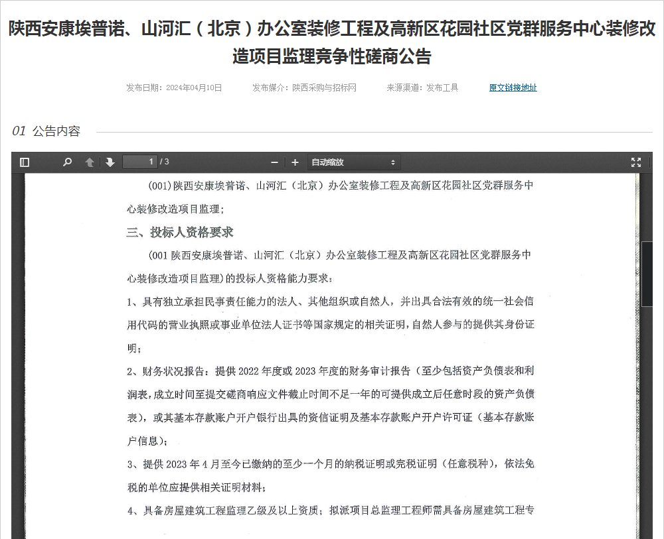Click the '/ 3' total pages label

[164, 162]
